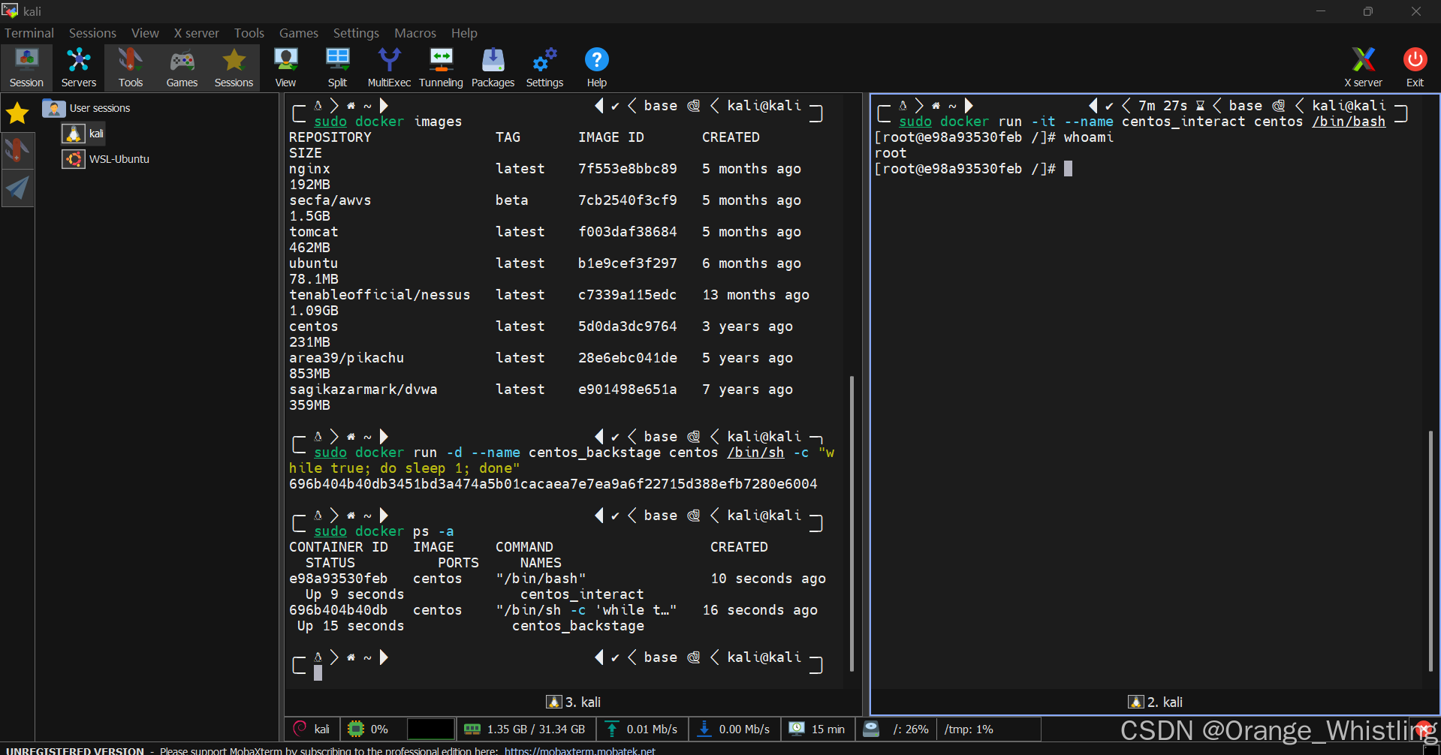
Task: Click the '1.35 GB / 31.34 GB' memory text
Action: click(535, 729)
